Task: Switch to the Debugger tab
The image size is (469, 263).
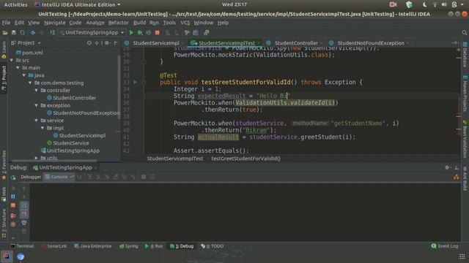Action: 31,177
